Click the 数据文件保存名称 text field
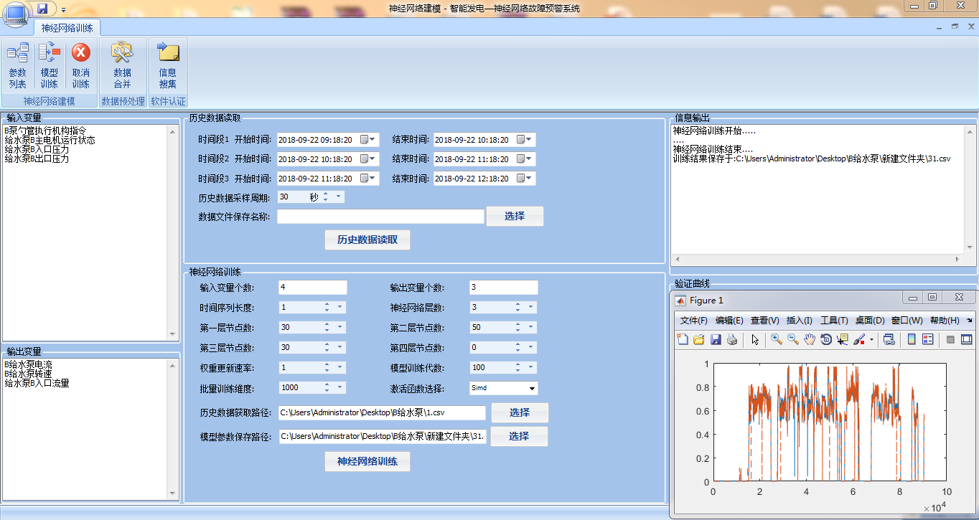Image resolution: width=979 pixels, height=520 pixels. [381, 216]
